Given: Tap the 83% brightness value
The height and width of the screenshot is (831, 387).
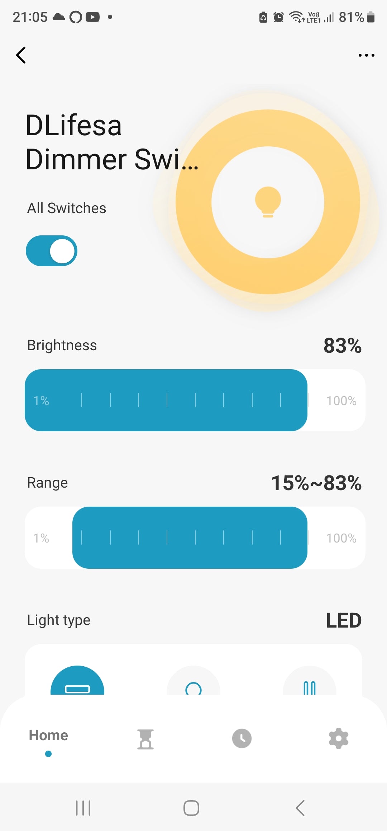Looking at the screenshot, I should pos(342,346).
